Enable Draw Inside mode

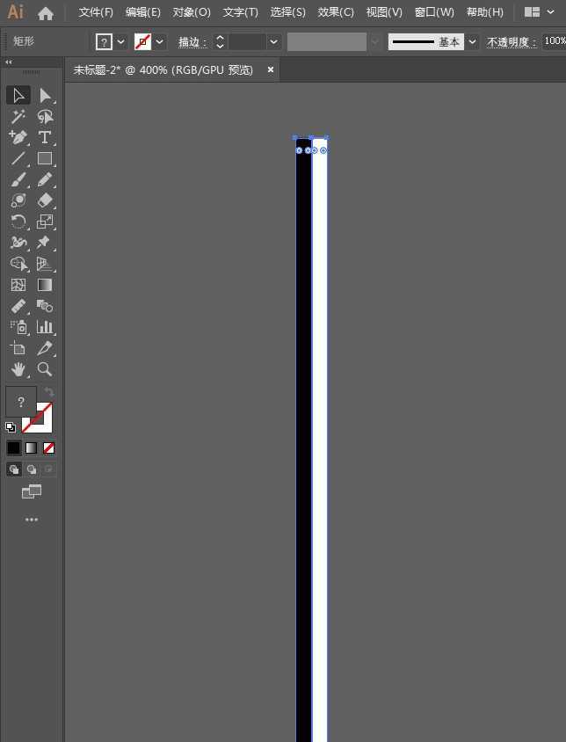[x=48, y=469]
